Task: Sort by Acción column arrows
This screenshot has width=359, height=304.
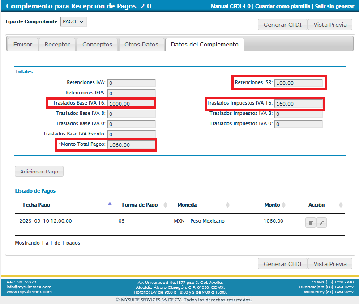Action: pyautogui.click(x=341, y=205)
